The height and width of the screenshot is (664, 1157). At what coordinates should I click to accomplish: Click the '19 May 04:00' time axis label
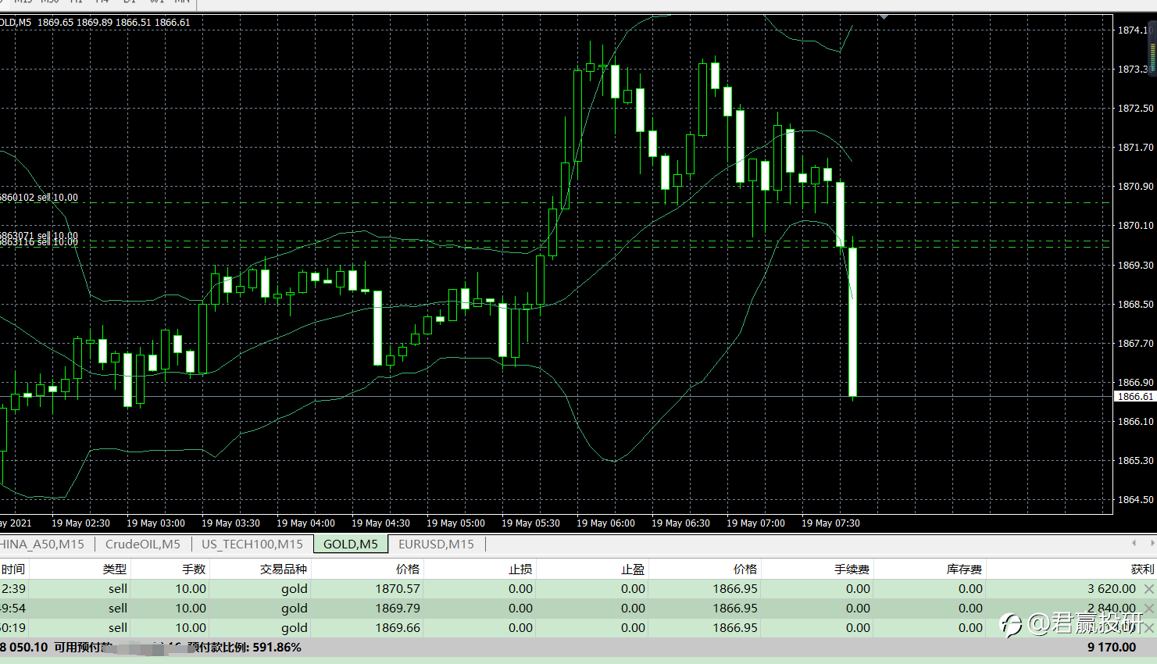pos(305,523)
